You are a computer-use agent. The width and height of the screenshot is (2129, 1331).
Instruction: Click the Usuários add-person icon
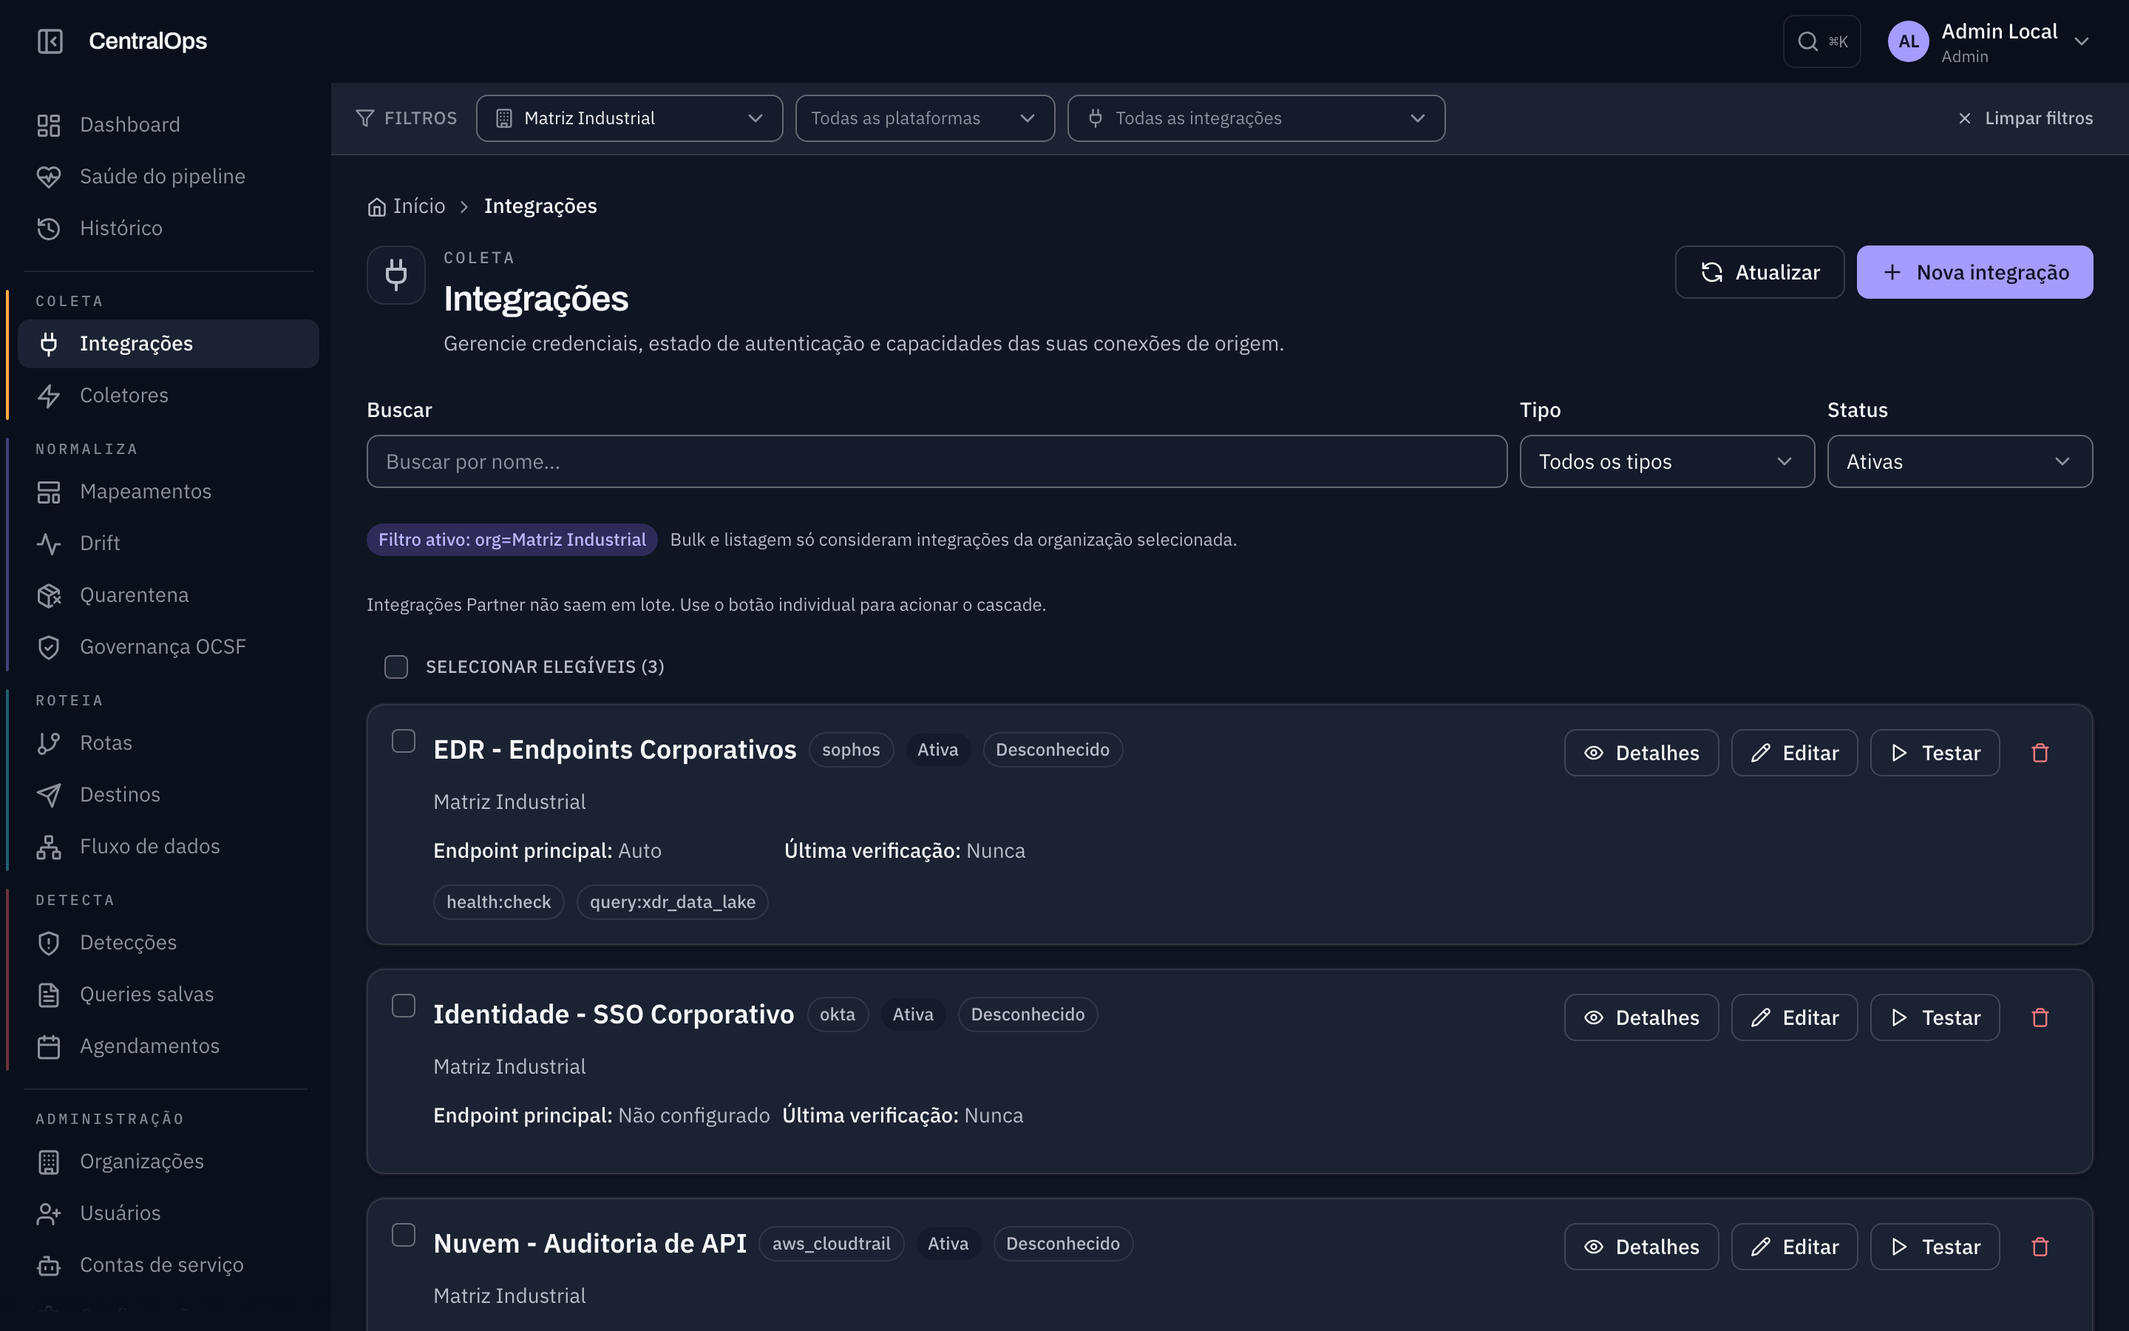pyautogui.click(x=48, y=1214)
